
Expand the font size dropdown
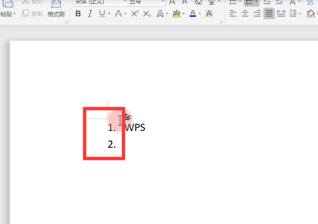163,2
